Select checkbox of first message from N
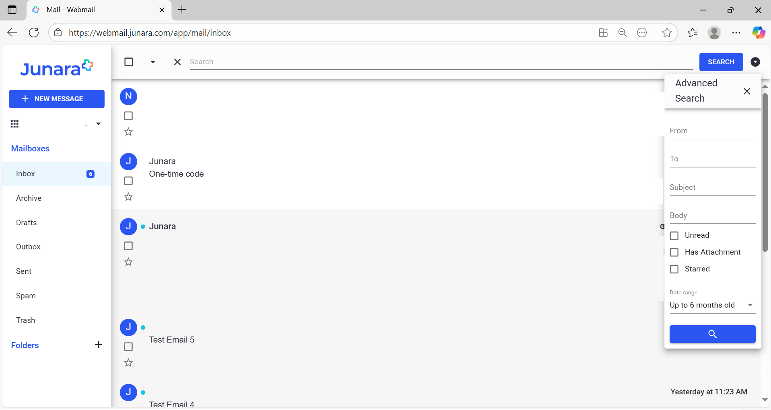The height and width of the screenshot is (410, 771). 128,116
